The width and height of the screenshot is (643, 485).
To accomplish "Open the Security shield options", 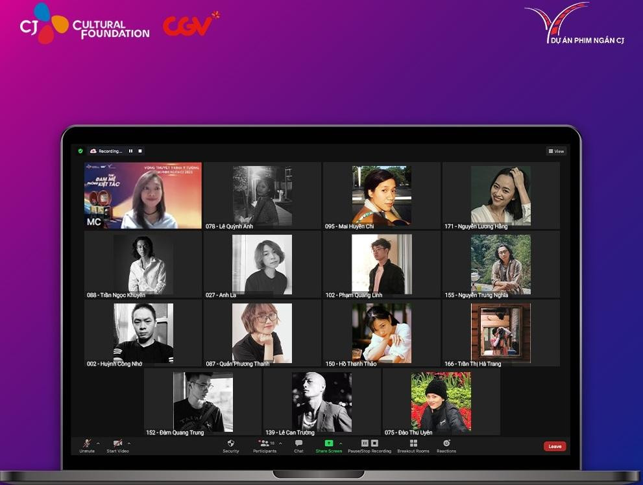I will [x=230, y=444].
